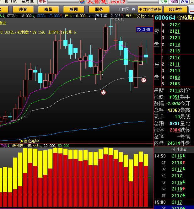194x209 pixels.
Task: Switch to the 新闻 tab
Action: click(x=73, y=9)
